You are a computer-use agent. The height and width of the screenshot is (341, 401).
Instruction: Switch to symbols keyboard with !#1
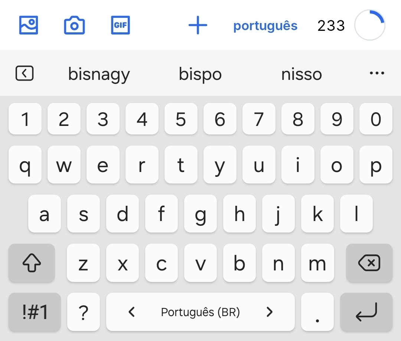coord(35,312)
